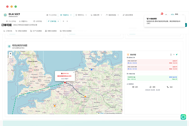The height and width of the screenshot is (126, 189).
Task: Click the orange warning triangle icon in 智能预警 panel
Action: click(x=128, y=55)
